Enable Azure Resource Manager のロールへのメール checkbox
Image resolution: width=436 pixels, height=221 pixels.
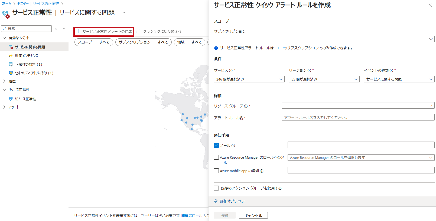point(216,157)
